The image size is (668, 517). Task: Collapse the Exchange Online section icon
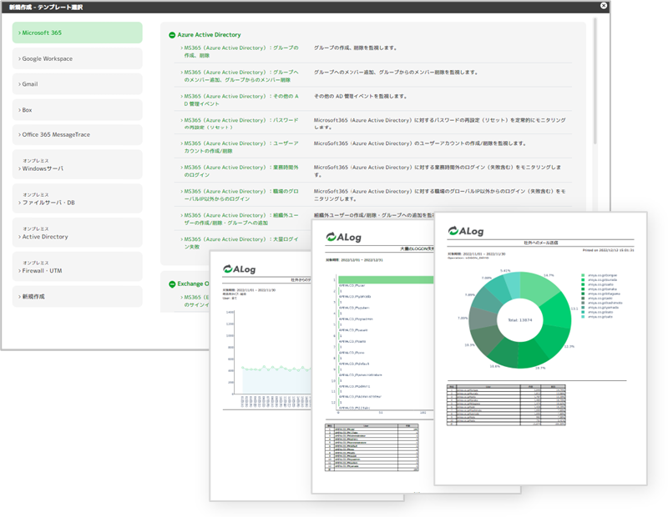click(172, 284)
